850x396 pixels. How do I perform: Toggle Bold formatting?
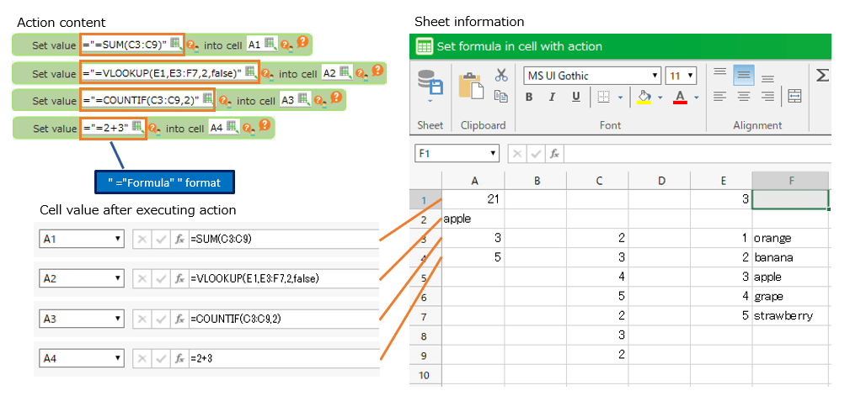[529, 97]
